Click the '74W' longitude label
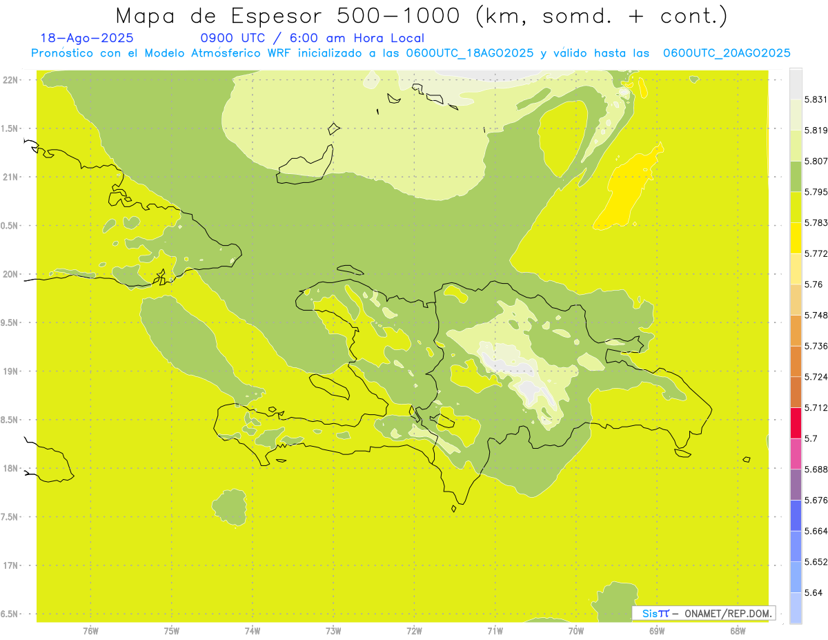Viewport: 828px width, 640px height. click(253, 631)
